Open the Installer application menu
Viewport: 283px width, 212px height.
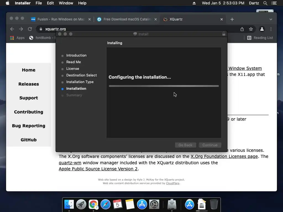(23, 3)
